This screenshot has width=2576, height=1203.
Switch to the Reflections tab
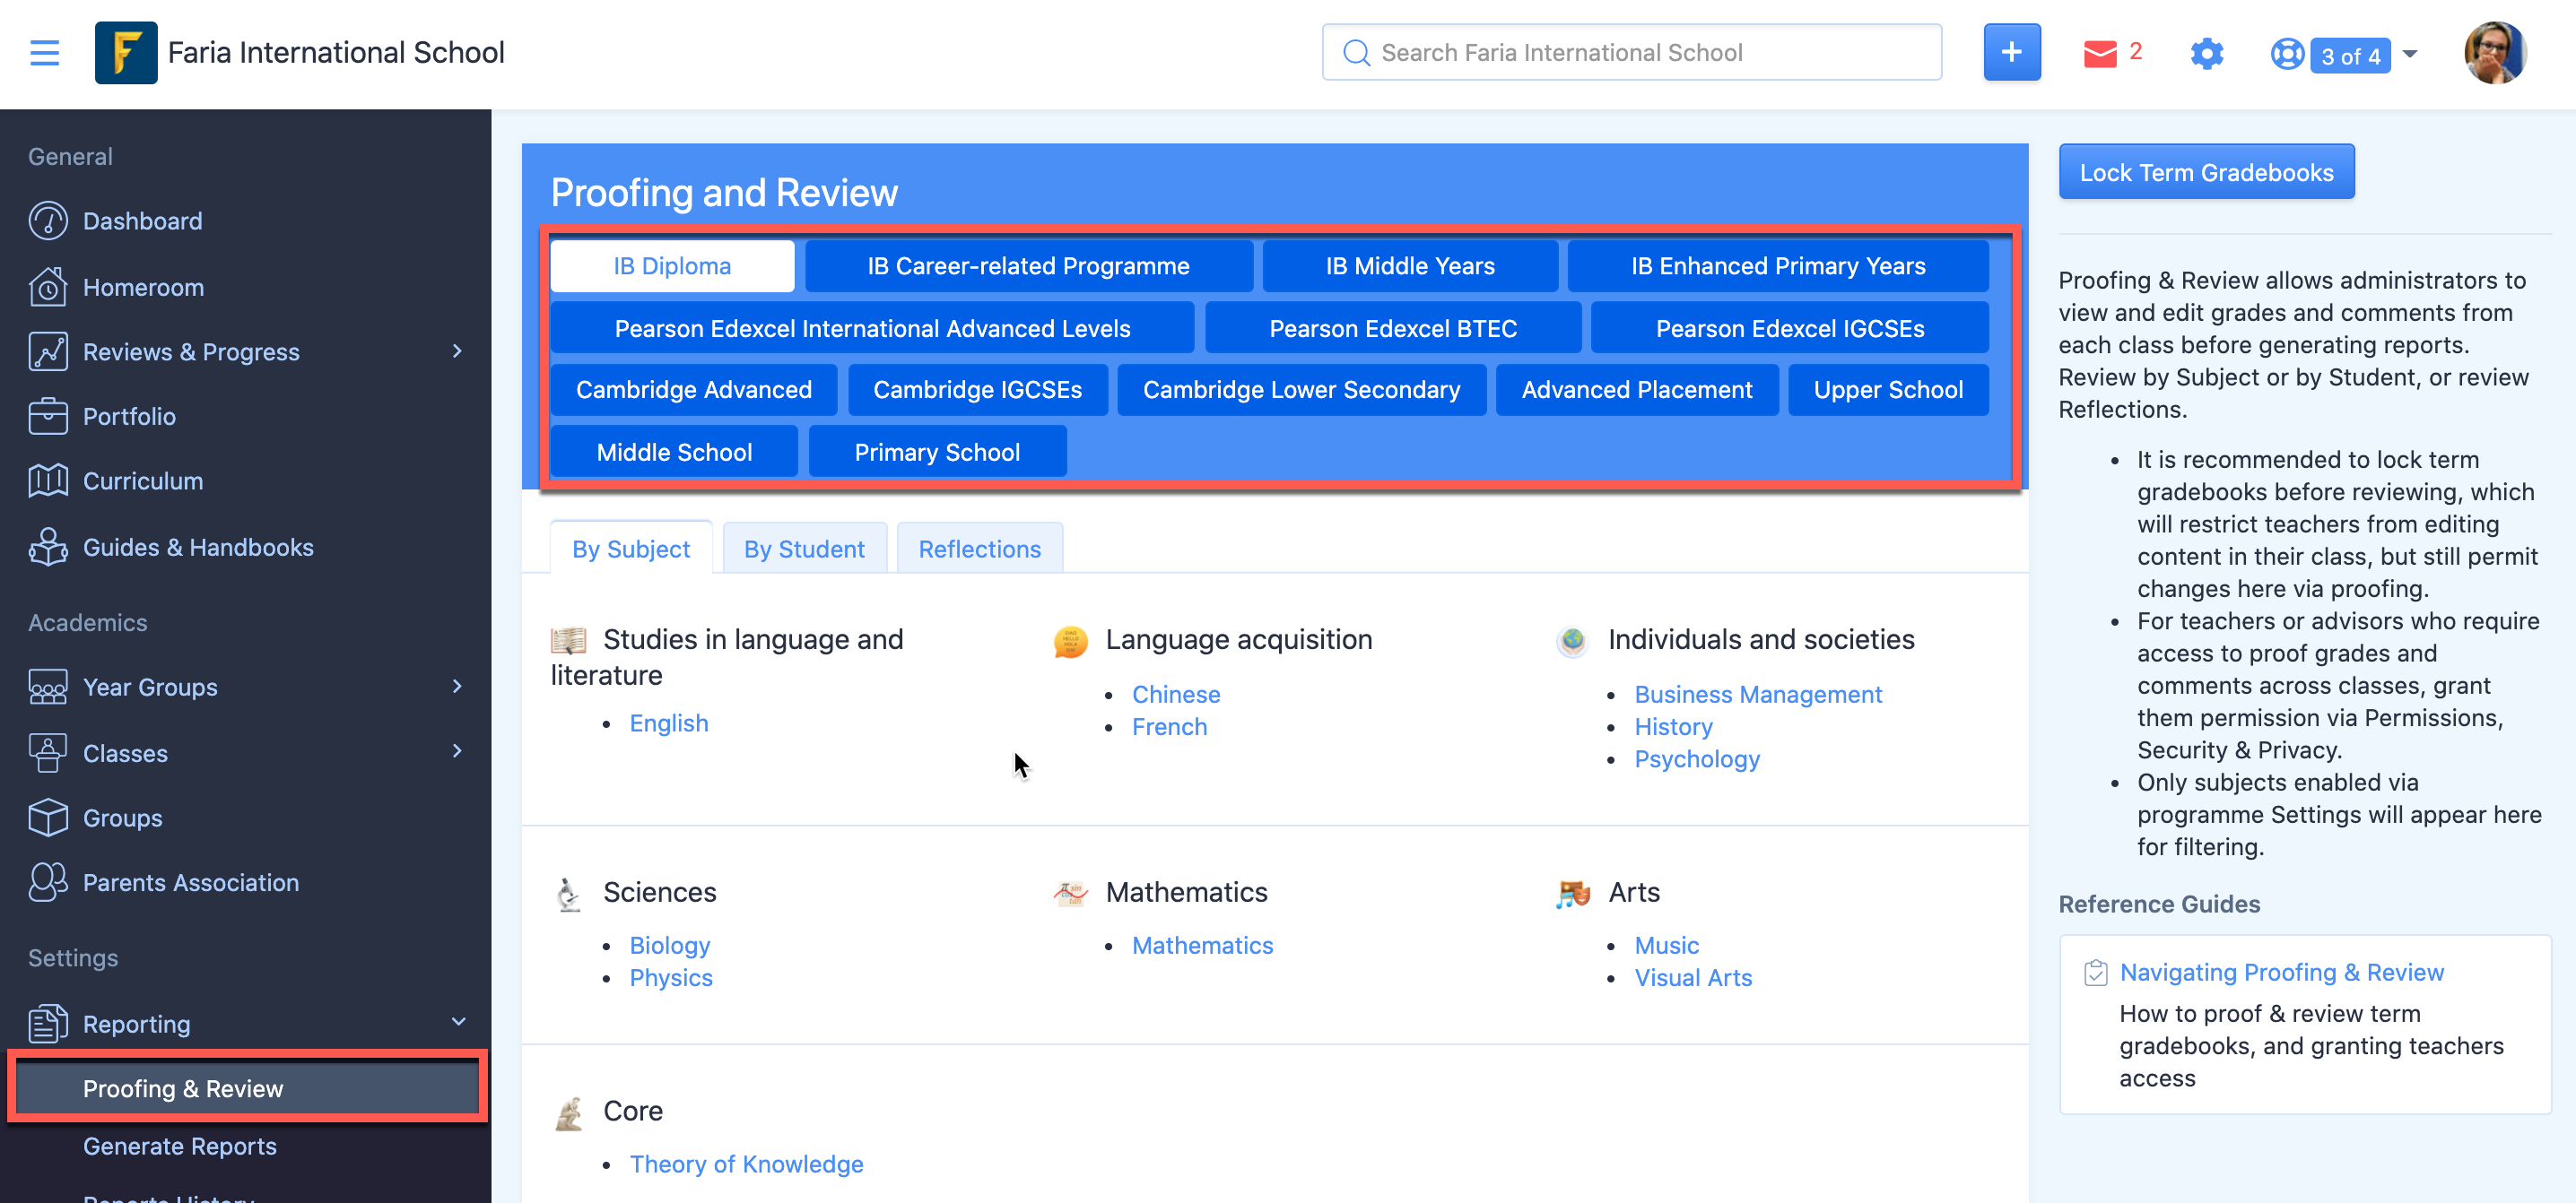pyautogui.click(x=979, y=549)
